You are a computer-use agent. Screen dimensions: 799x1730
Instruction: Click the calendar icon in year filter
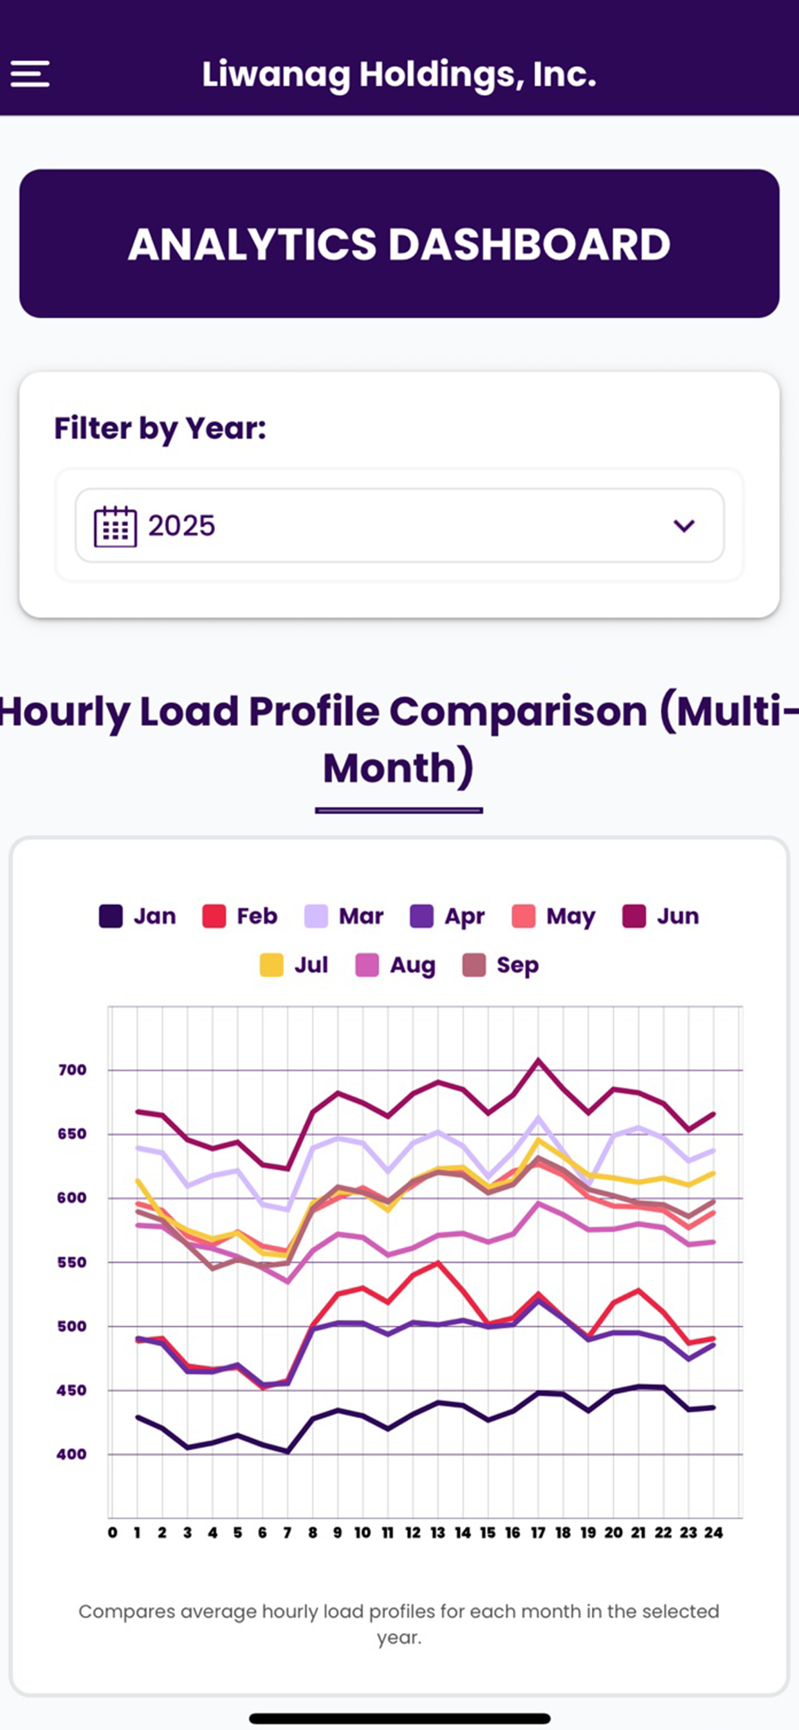115,526
